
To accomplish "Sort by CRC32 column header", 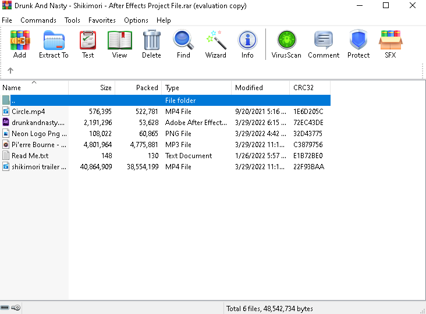I will [310, 87].
